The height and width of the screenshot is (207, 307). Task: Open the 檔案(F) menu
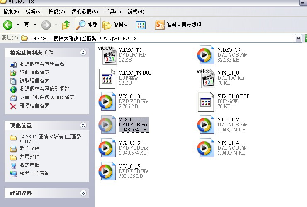tap(11, 12)
